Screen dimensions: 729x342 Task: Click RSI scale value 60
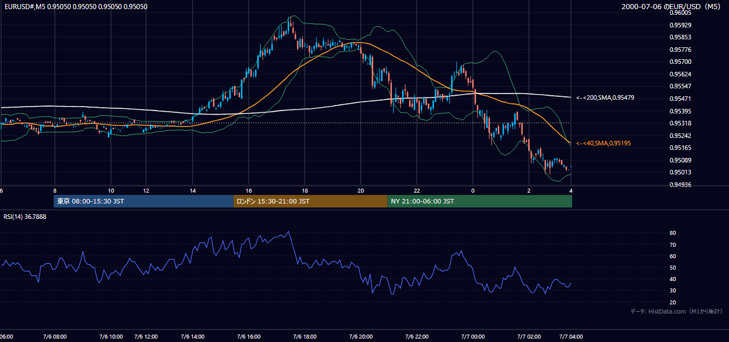point(673,256)
